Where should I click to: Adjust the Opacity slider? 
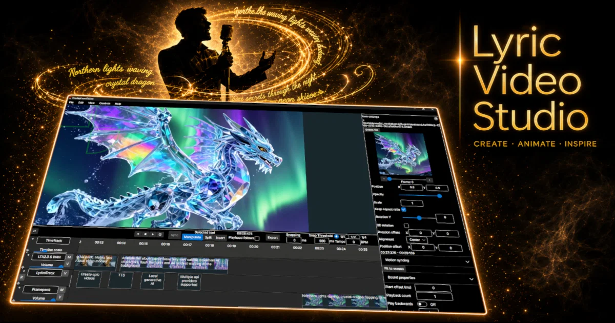(x=420, y=196)
